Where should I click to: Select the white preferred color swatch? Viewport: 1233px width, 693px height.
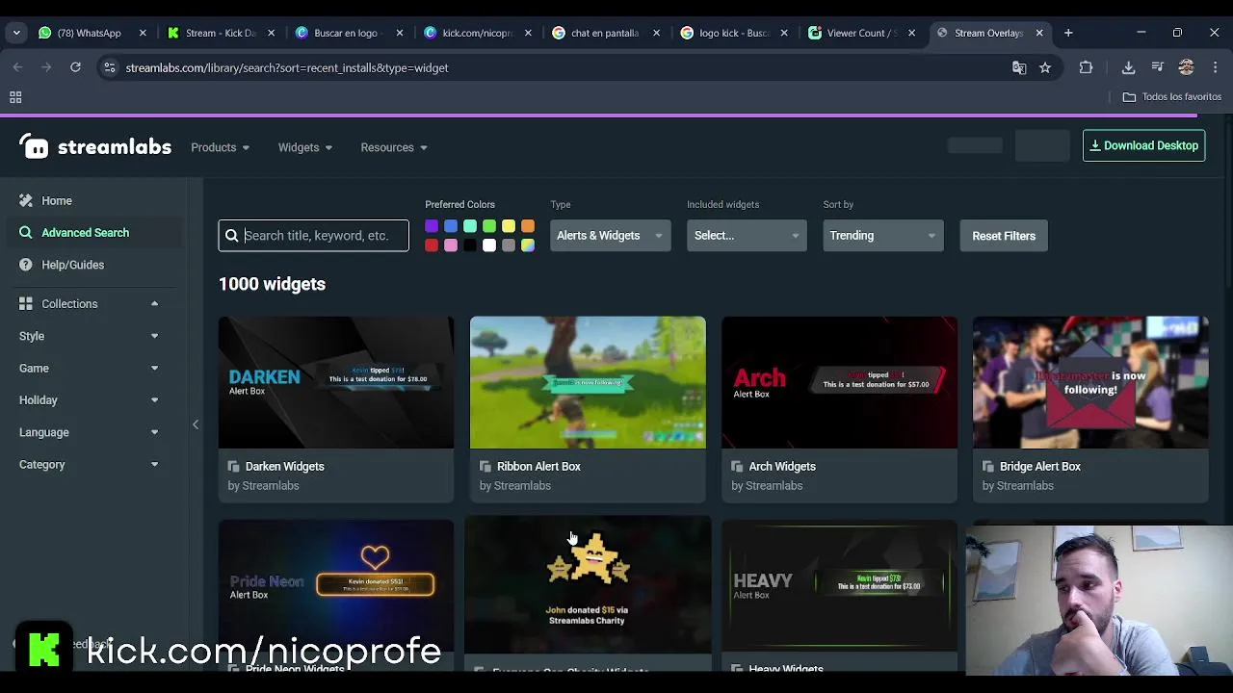click(489, 245)
